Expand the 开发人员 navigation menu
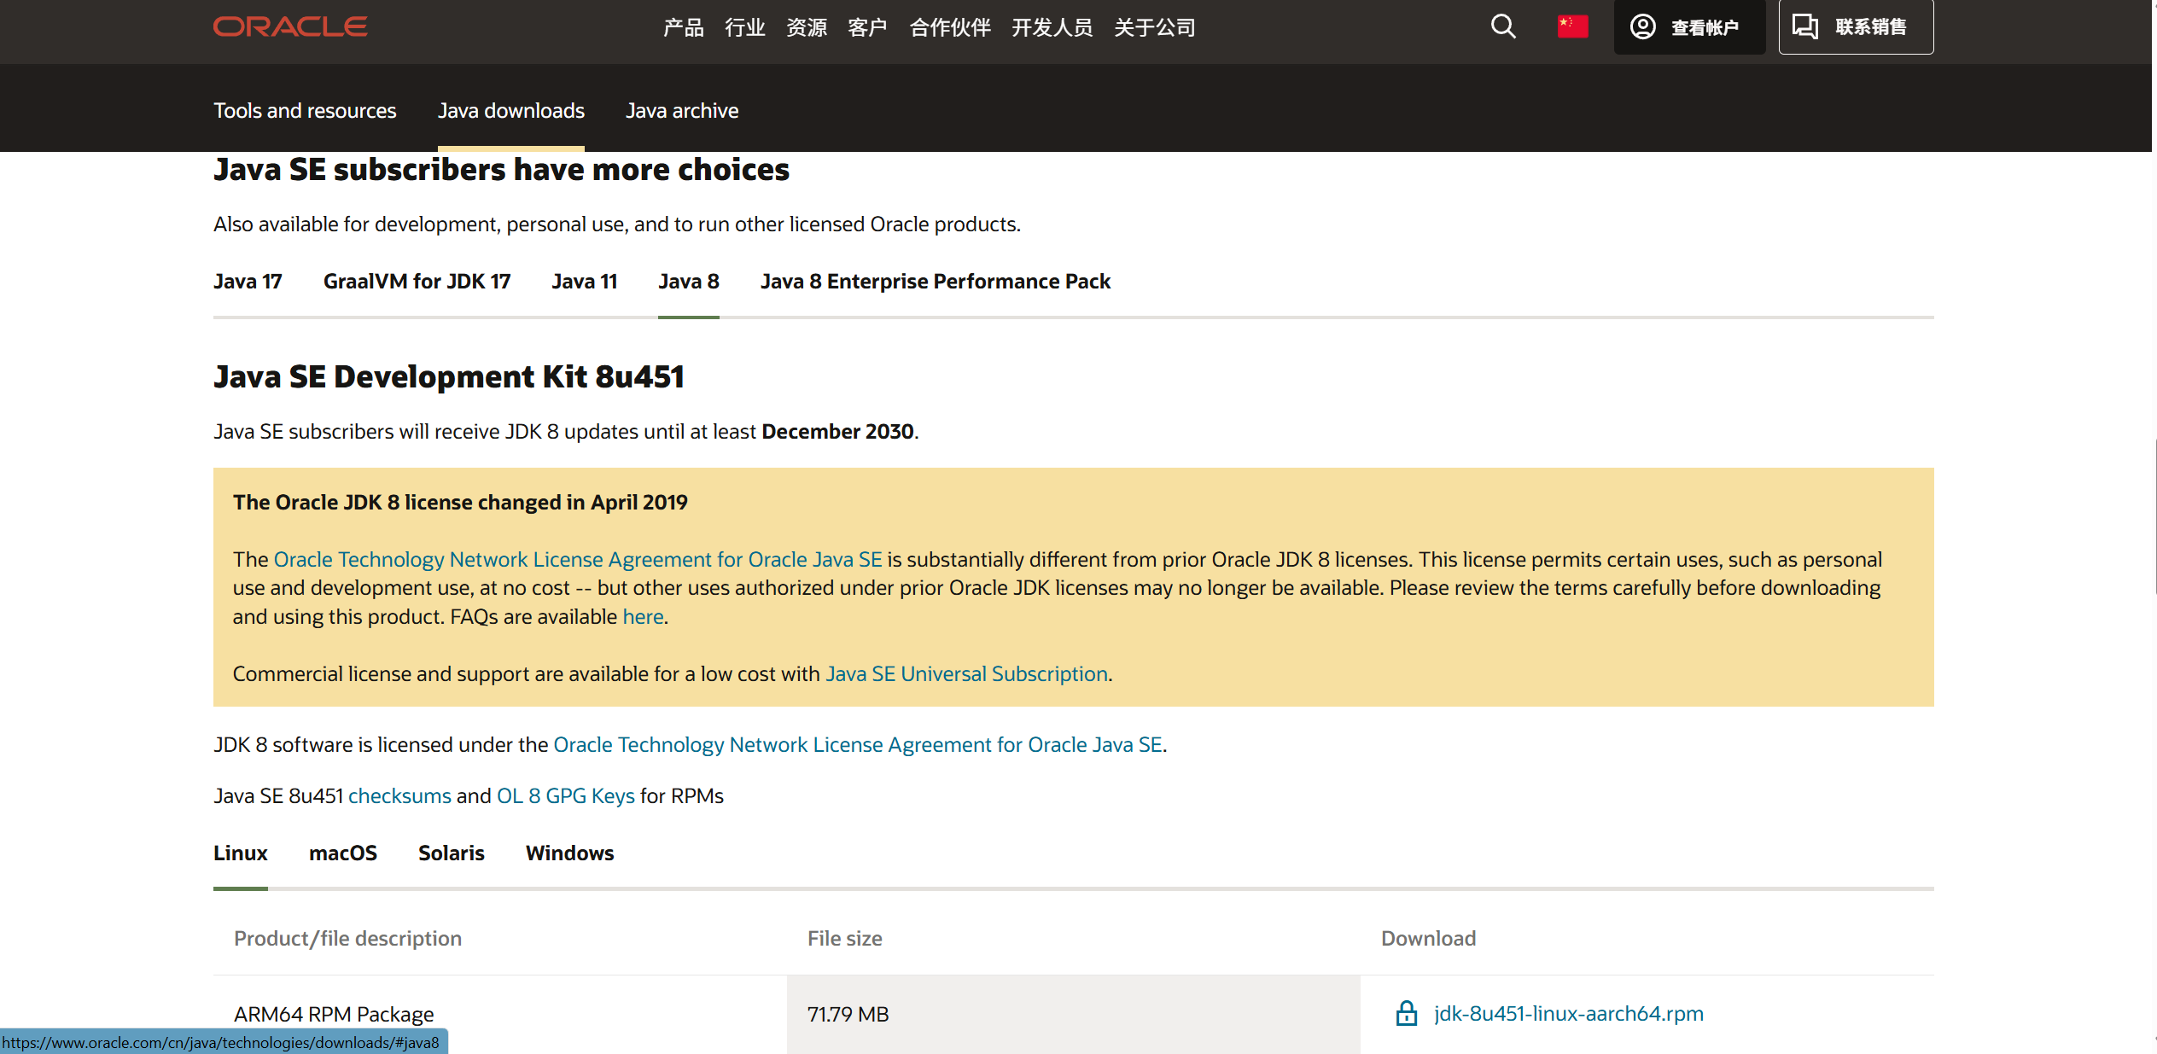The height and width of the screenshot is (1054, 2157). [x=1052, y=27]
